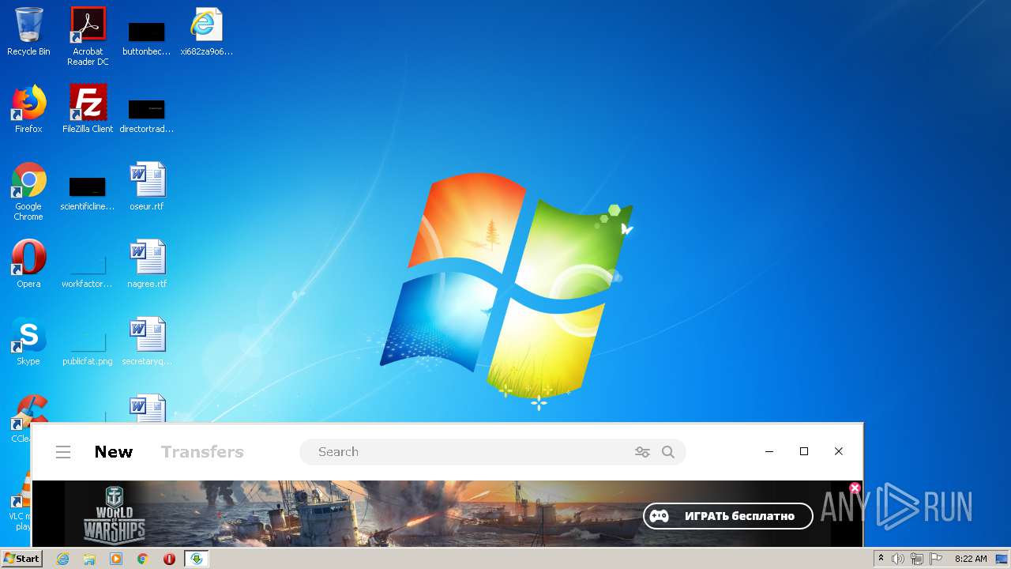
Task: Open Opera from the taskbar
Action: 169,559
